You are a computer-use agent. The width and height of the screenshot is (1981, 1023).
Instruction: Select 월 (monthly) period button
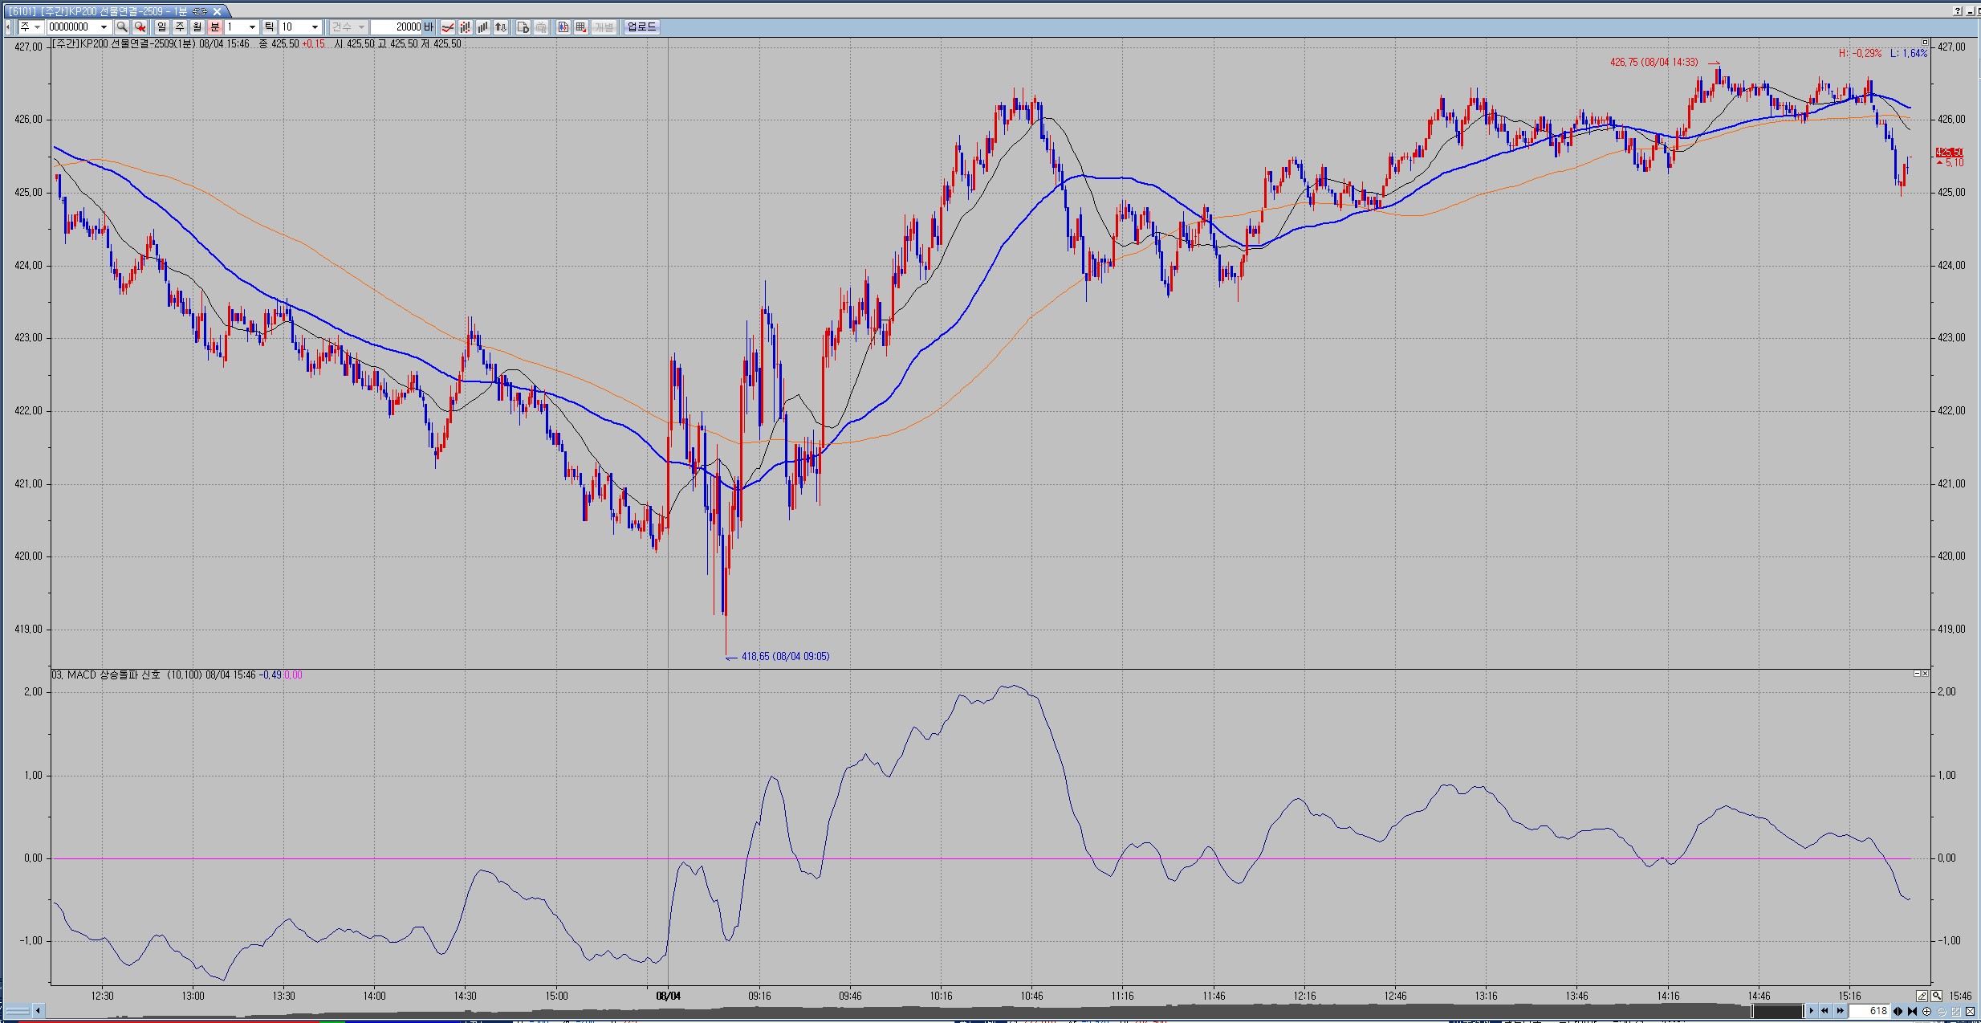tap(197, 27)
